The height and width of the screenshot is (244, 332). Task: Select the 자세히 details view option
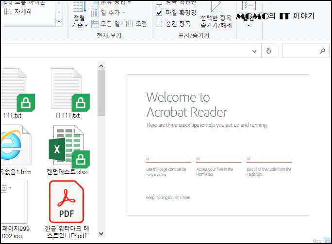[x=18, y=12]
